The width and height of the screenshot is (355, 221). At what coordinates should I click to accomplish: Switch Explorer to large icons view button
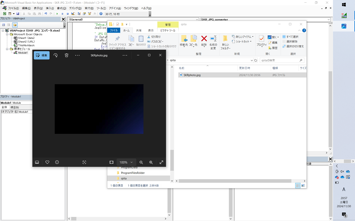tap(303, 185)
